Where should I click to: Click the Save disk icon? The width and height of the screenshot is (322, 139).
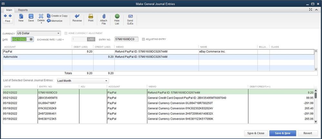click(x=31, y=17)
